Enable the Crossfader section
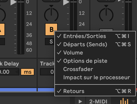This screenshot has height=104, width=137. click(x=95, y=69)
